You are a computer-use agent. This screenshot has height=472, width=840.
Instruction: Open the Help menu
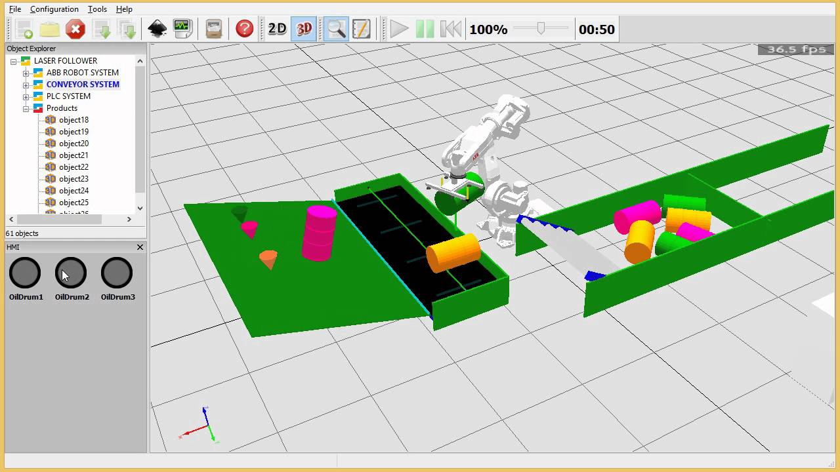click(x=124, y=9)
